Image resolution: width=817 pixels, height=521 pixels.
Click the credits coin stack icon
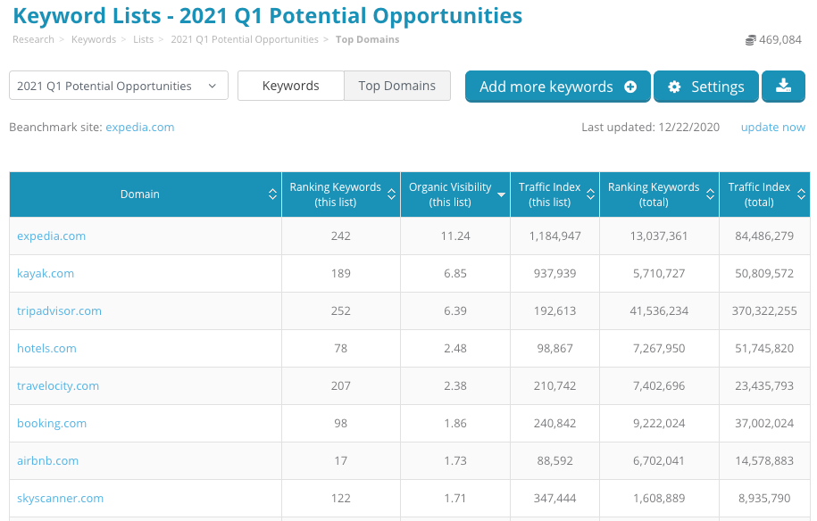pyautogui.click(x=750, y=40)
